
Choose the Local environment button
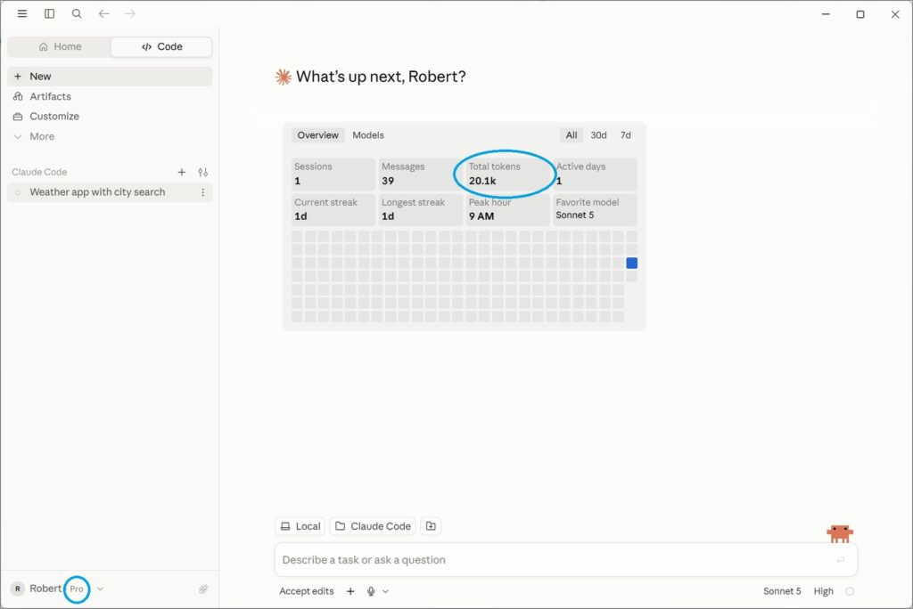pyautogui.click(x=300, y=526)
